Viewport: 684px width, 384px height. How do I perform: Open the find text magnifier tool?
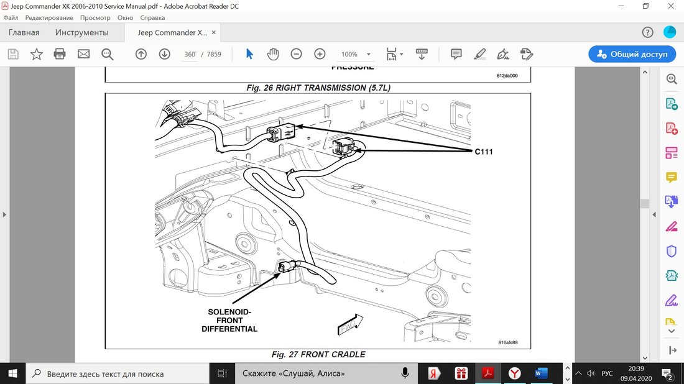coord(108,54)
